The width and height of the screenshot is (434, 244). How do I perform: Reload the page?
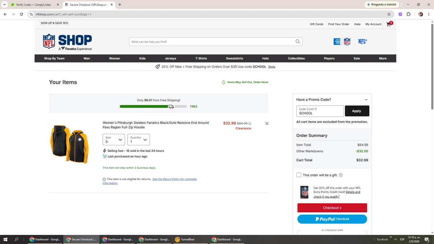pyautogui.click(x=21, y=14)
